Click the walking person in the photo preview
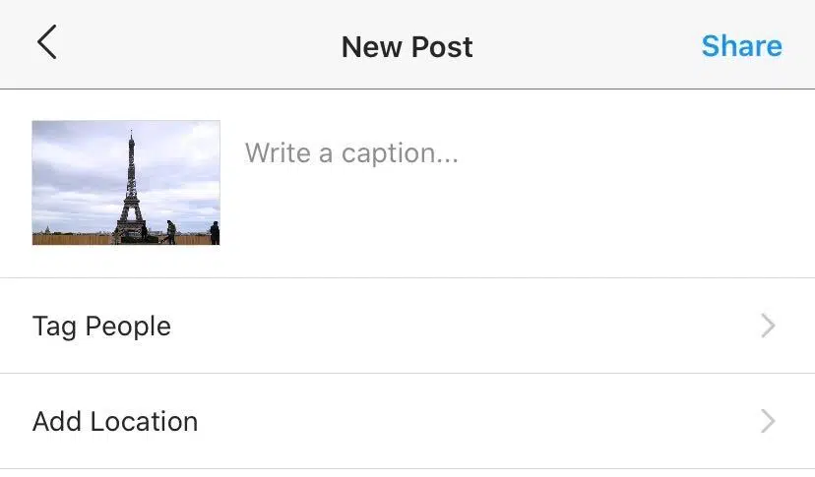Viewport: 815px width, 477px height. point(170,232)
